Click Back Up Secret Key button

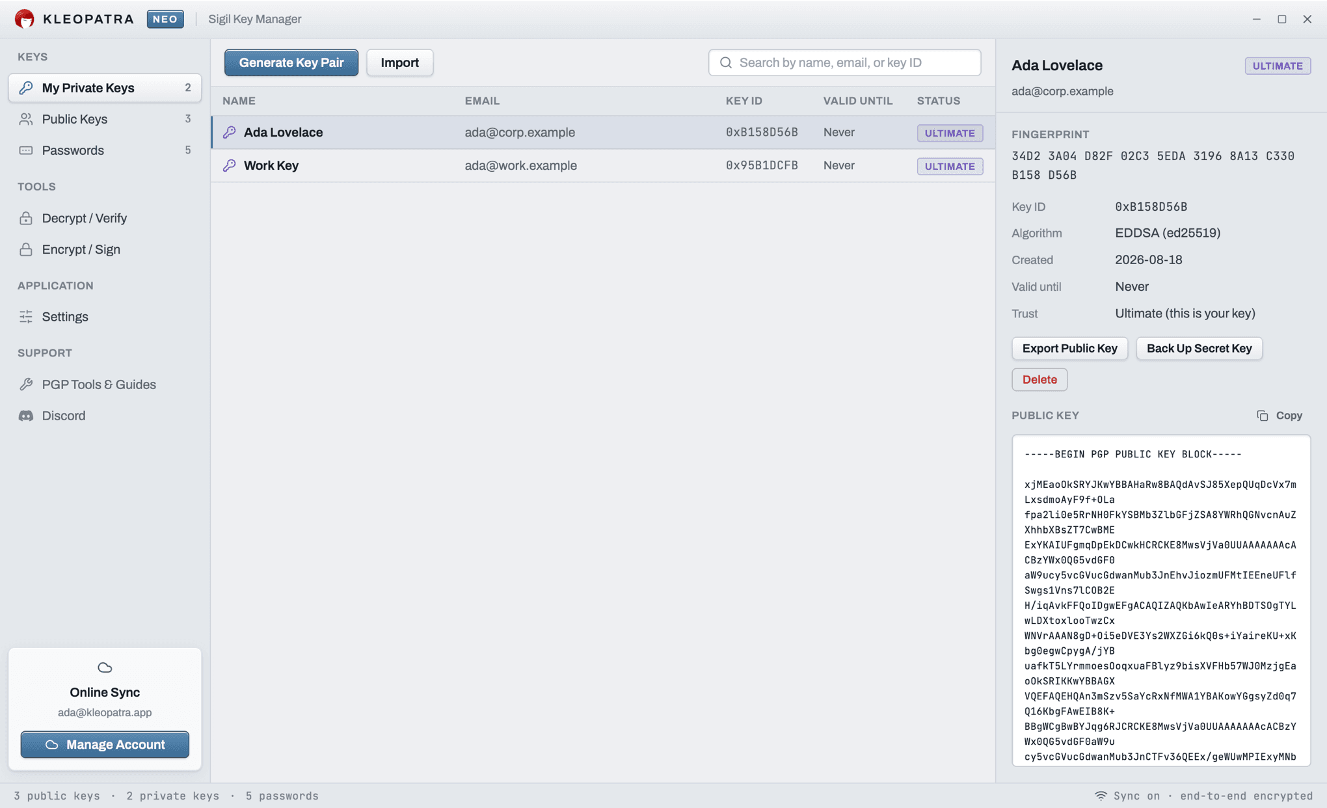pyautogui.click(x=1199, y=348)
